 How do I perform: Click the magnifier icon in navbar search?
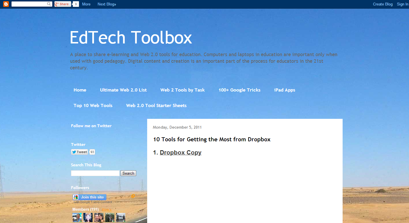[49, 4]
